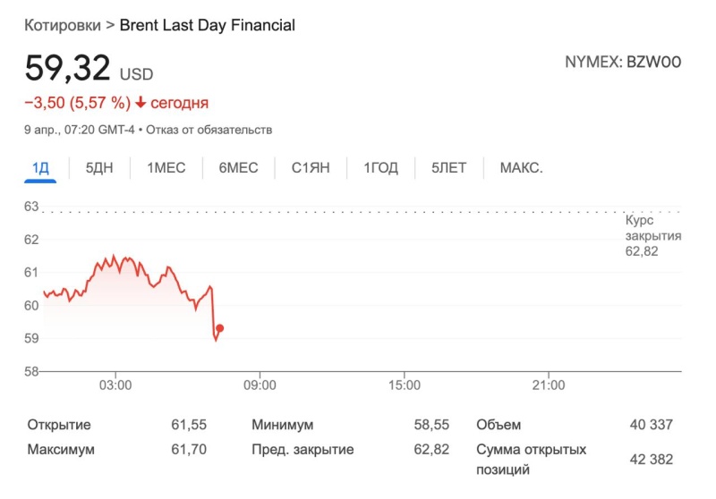Select the С1ЯН year-to-date tab
This screenshot has width=716, height=499.
point(311,168)
